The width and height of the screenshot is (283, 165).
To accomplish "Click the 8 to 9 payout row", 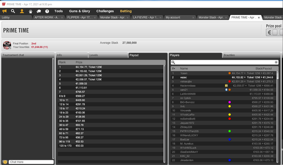I will (x=110, y=96).
